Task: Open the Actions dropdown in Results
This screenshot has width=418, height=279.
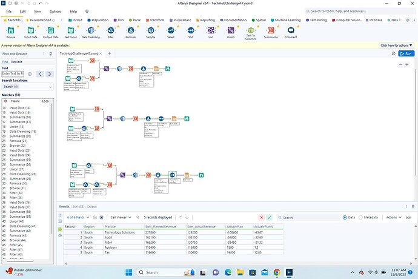Action: pos(394,217)
